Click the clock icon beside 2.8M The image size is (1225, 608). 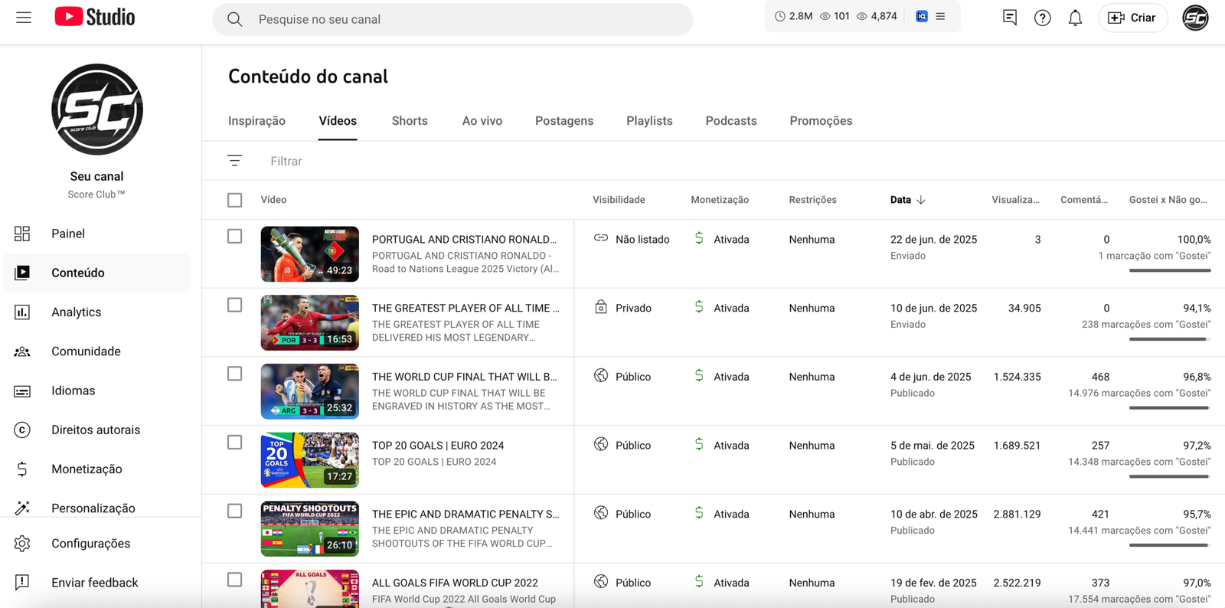click(779, 16)
